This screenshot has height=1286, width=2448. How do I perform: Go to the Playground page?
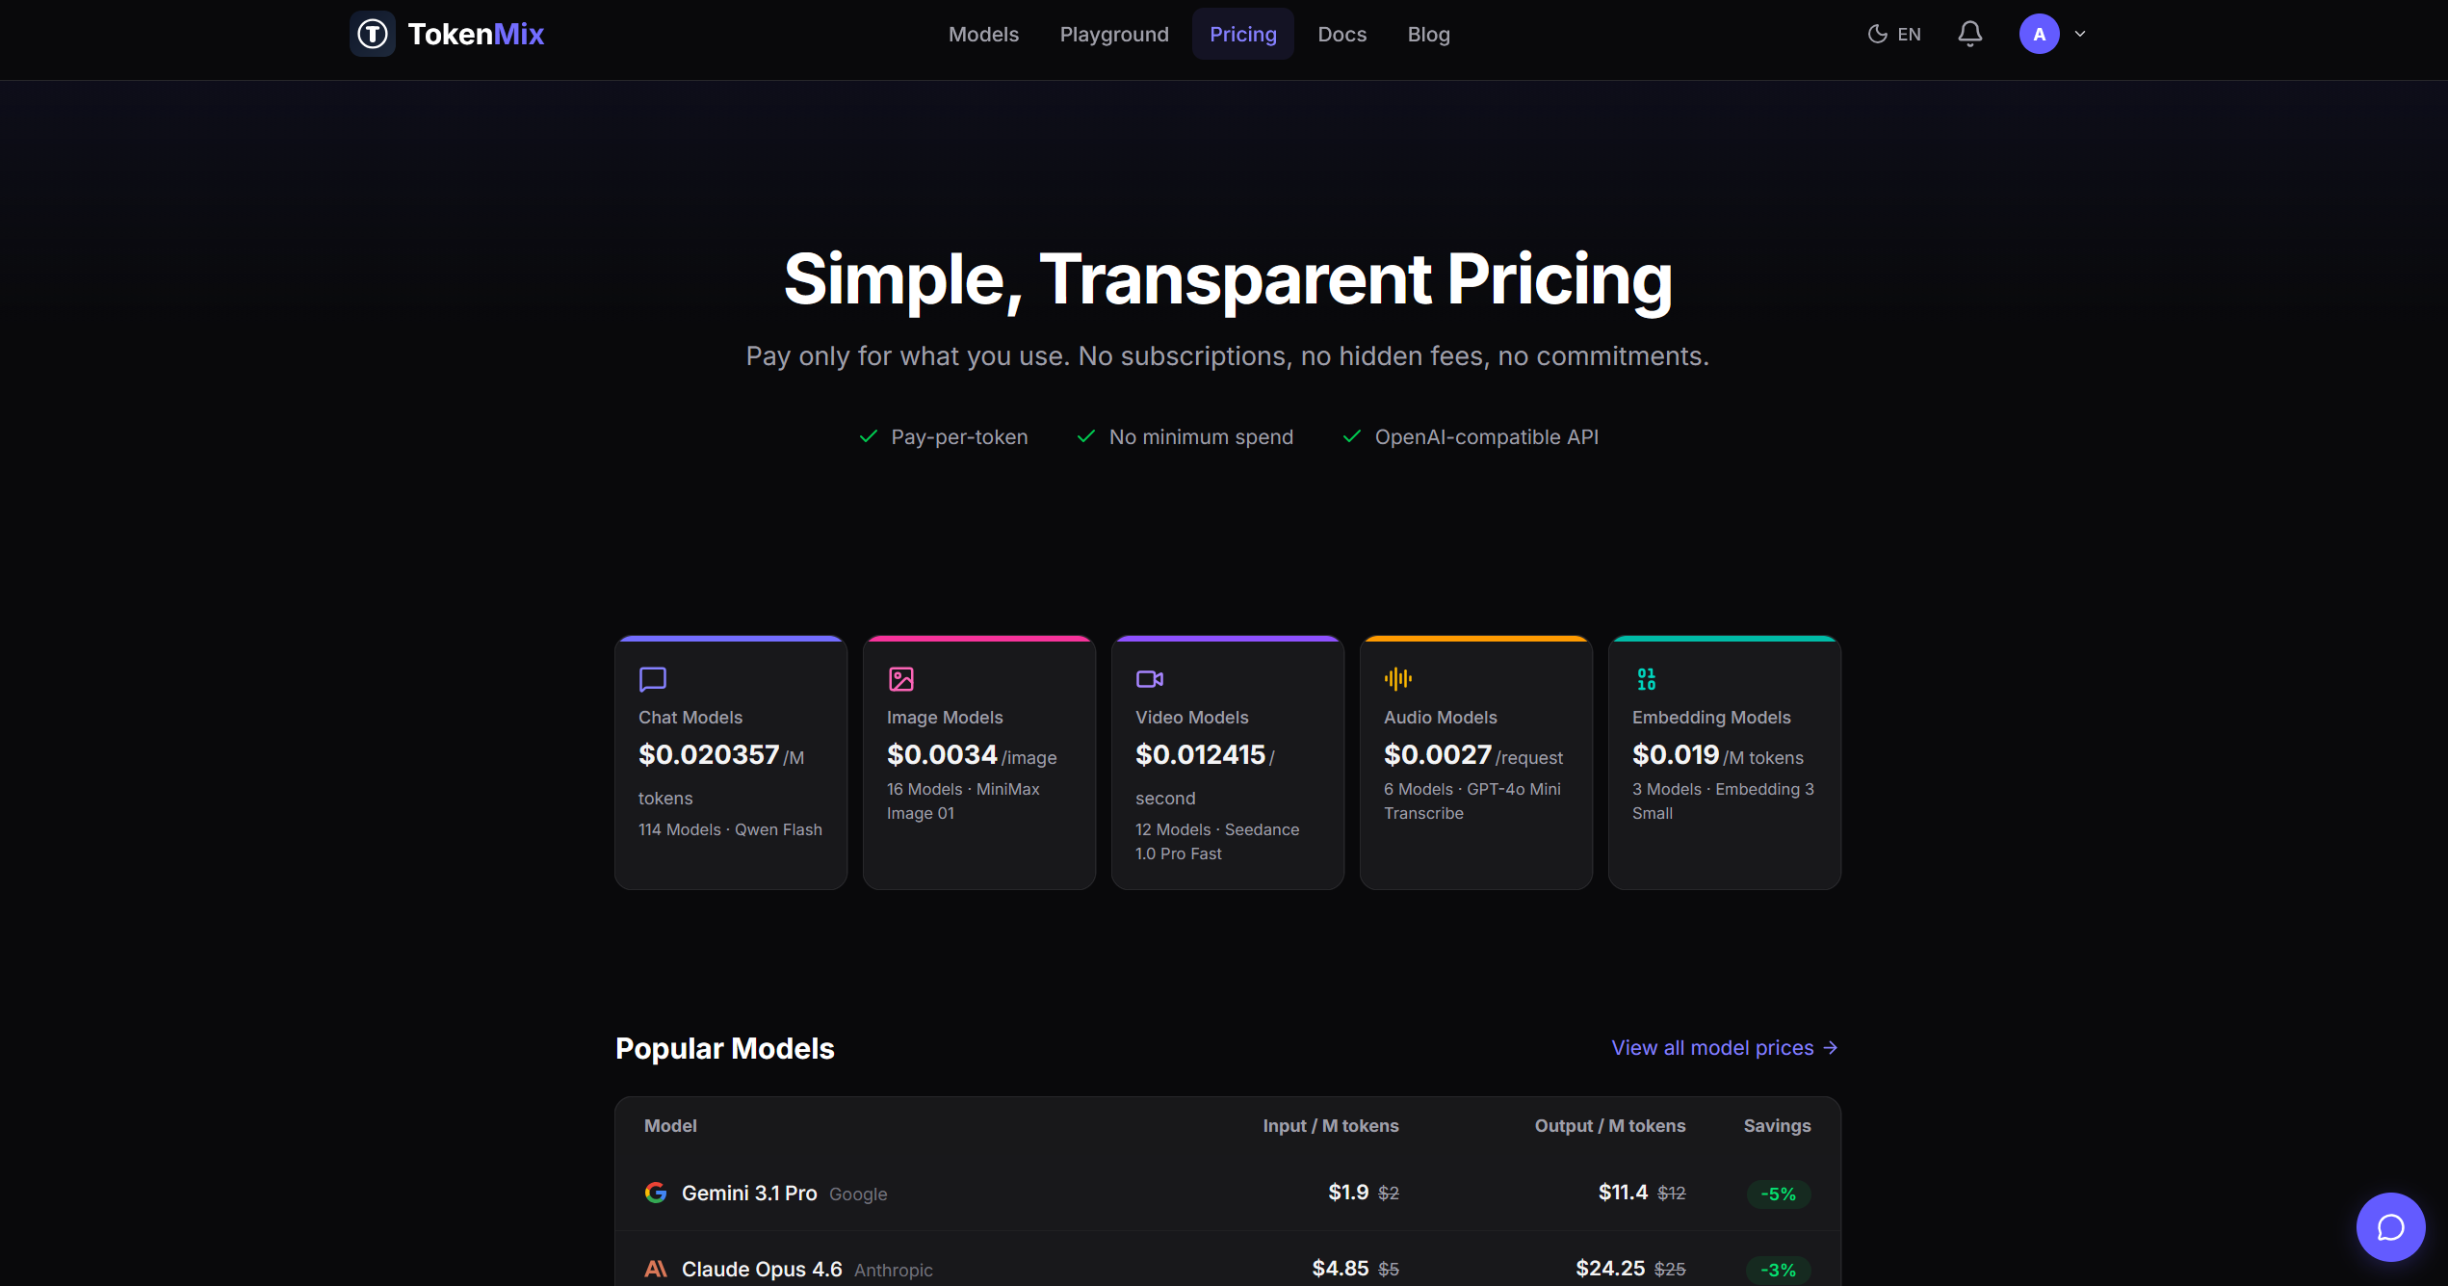[1114, 35]
